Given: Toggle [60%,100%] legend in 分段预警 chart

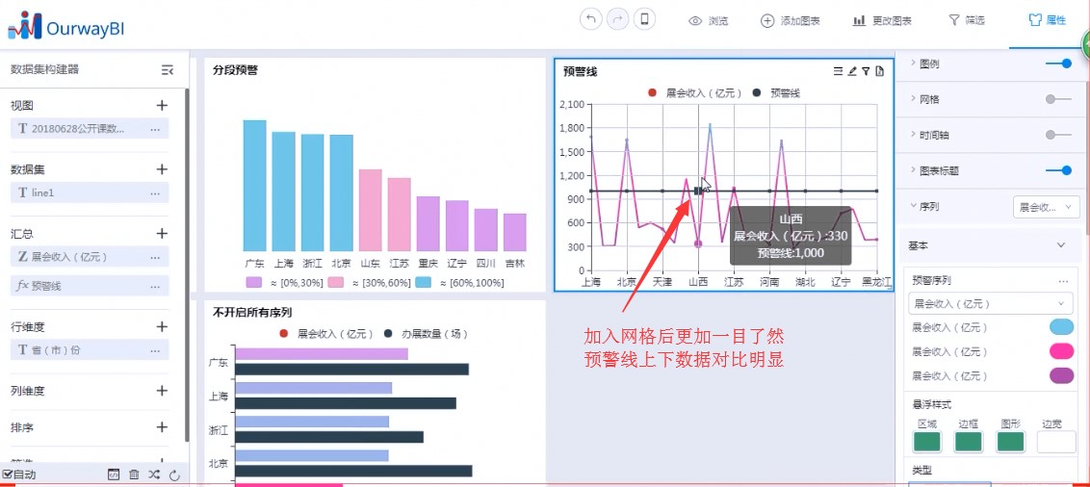Looking at the screenshot, I should (x=459, y=283).
